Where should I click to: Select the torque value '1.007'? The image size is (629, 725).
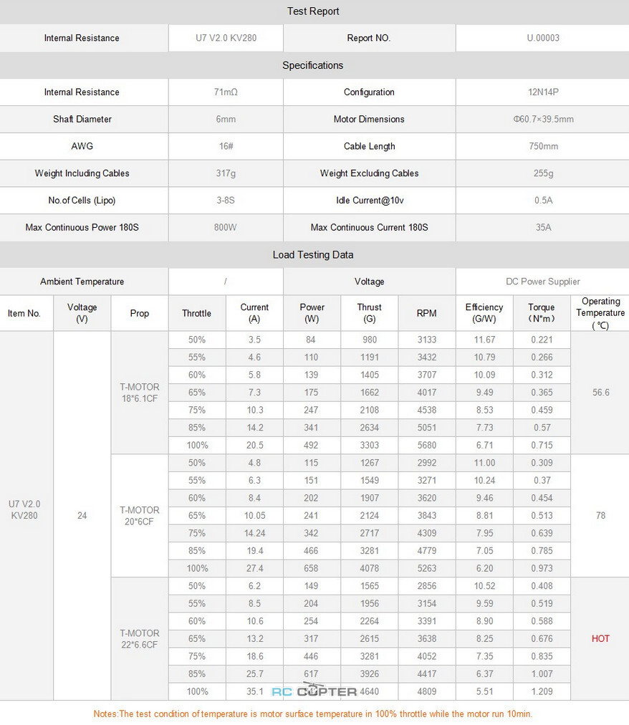point(542,673)
